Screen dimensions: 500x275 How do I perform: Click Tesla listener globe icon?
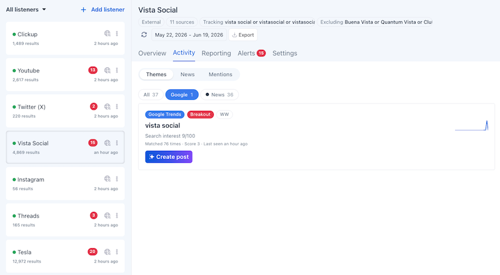[107, 252]
